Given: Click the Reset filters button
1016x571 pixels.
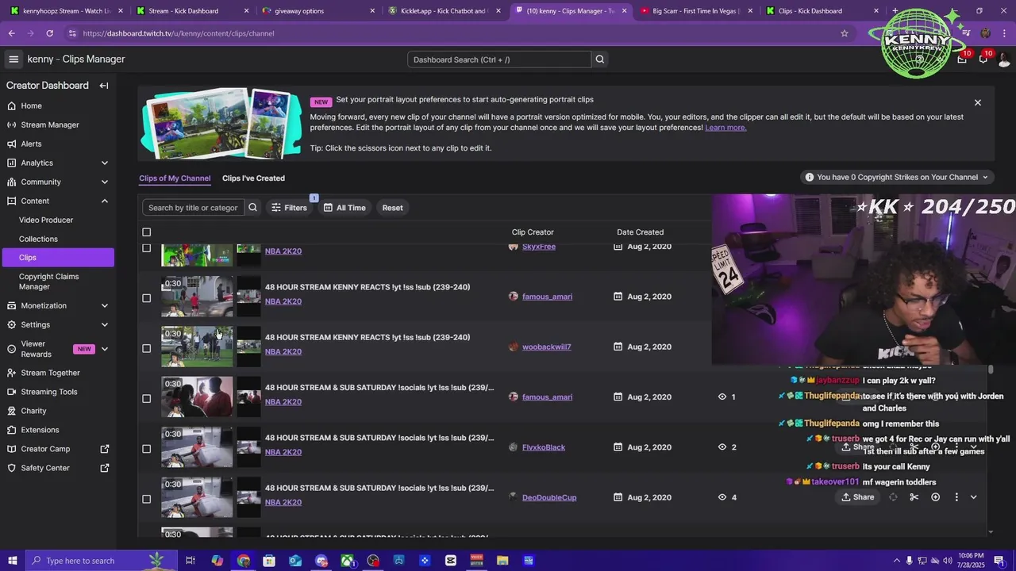Looking at the screenshot, I should 393,208.
